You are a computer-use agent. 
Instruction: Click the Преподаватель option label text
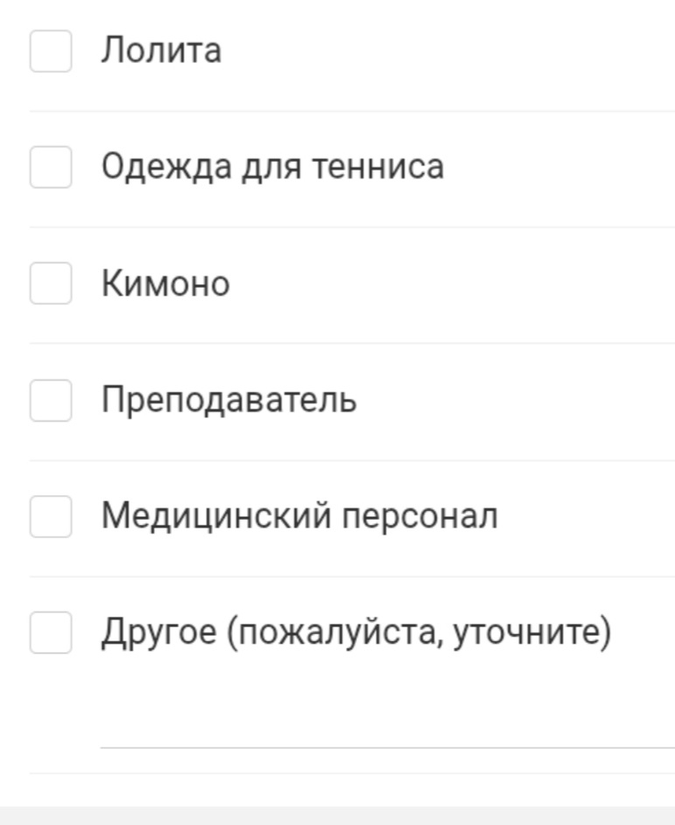pos(229,400)
